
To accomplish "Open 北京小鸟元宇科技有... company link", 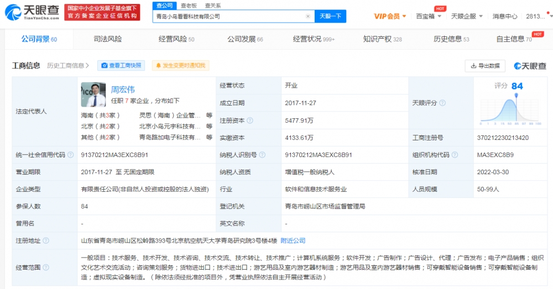I will click(x=170, y=126).
